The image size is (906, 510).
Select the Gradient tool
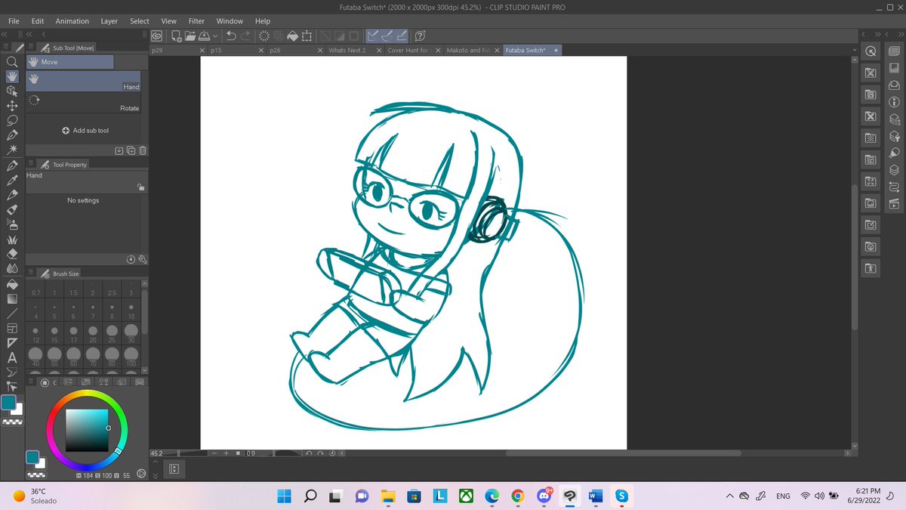click(12, 298)
